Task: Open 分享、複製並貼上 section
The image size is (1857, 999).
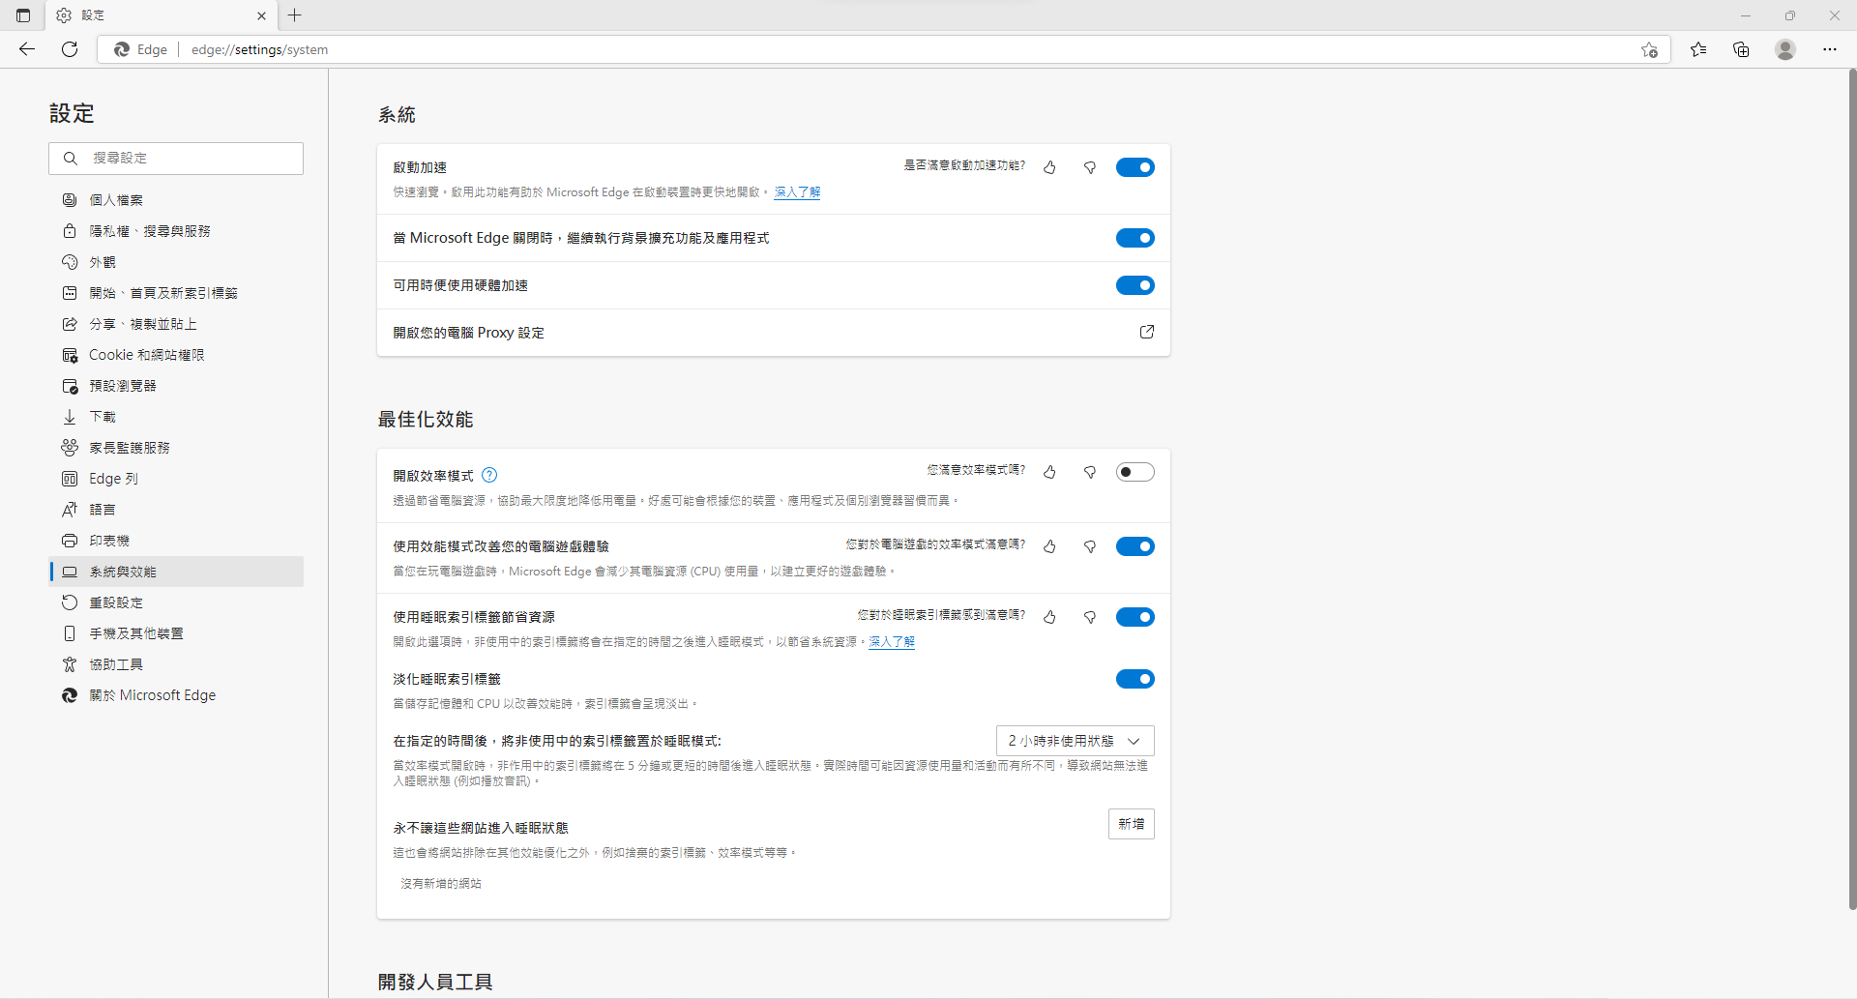Action: (176, 324)
